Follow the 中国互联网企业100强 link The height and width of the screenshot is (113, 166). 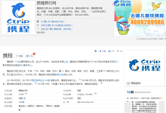40,80
